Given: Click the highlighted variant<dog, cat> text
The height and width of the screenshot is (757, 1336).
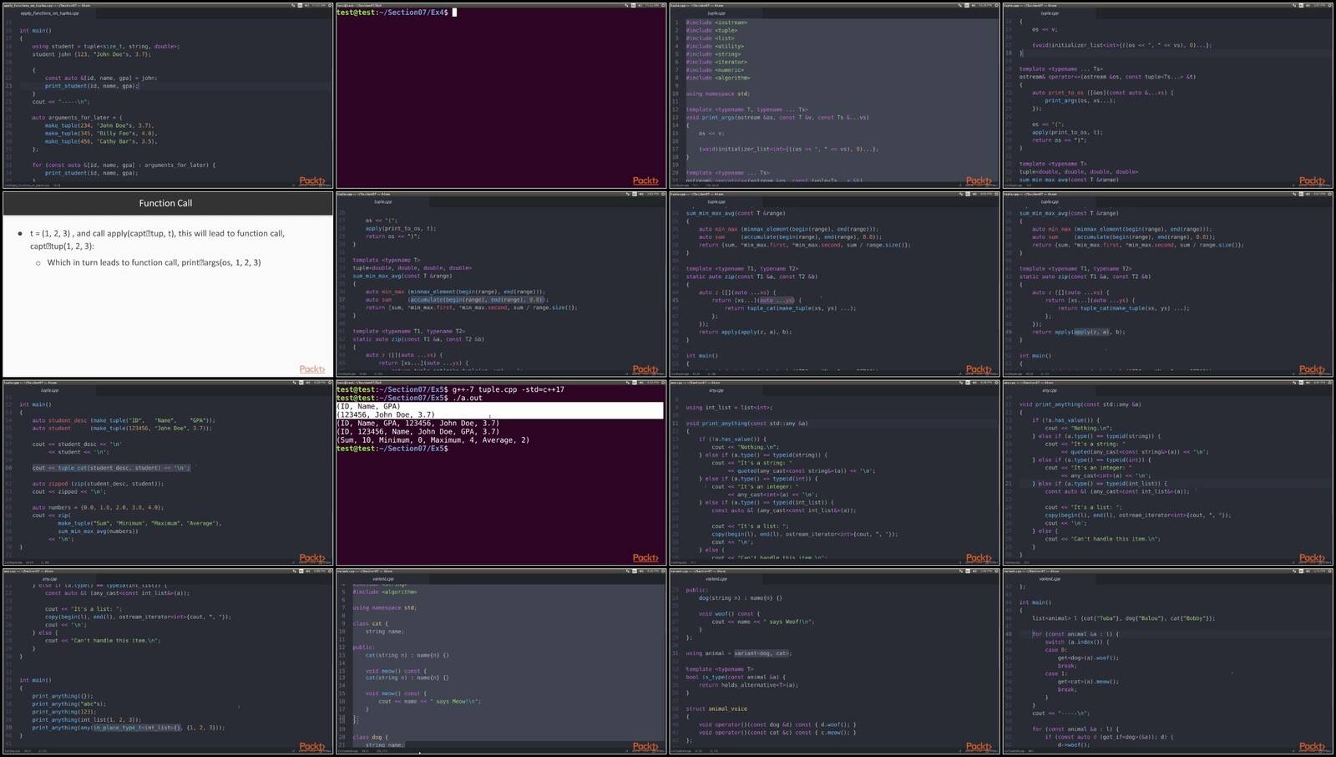Looking at the screenshot, I should [x=762, y=653].
